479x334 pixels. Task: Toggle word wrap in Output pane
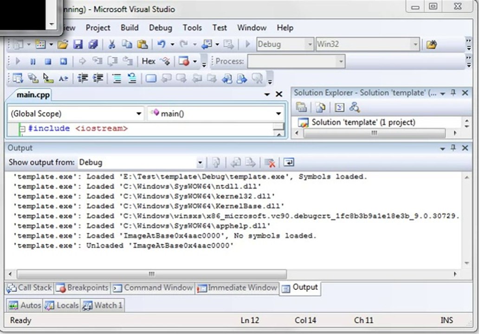[289, 162]
